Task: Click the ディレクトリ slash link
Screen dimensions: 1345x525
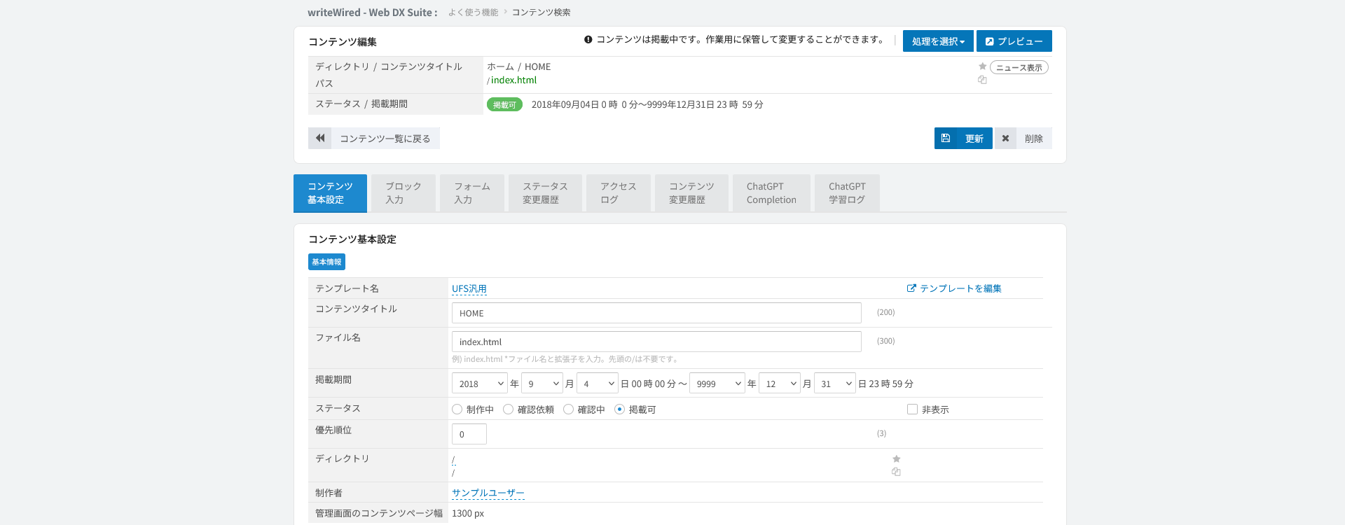Action: [453, 460]
